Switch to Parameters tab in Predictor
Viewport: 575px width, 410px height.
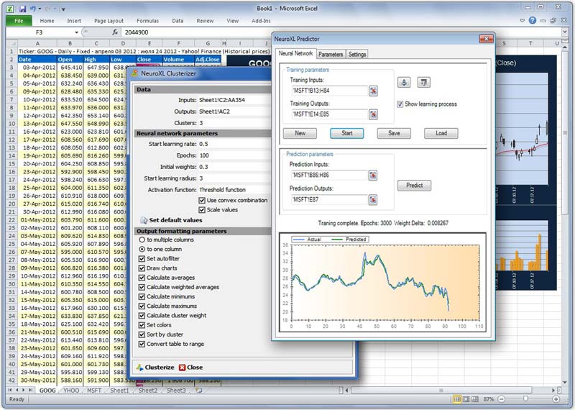pos(331,55)
